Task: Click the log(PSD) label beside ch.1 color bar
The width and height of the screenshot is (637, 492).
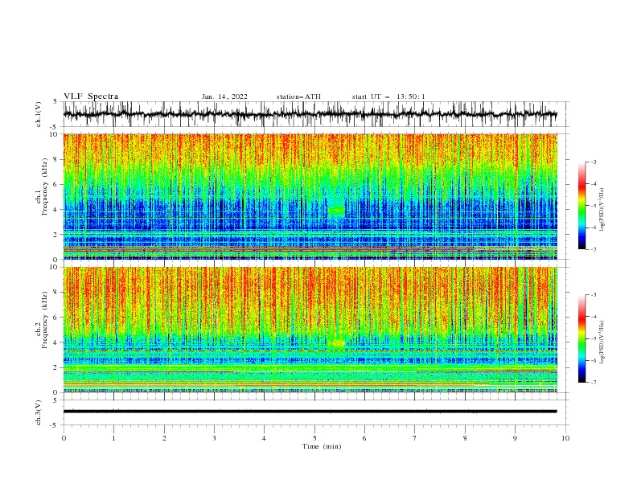Action: click(x=602, y=210)
